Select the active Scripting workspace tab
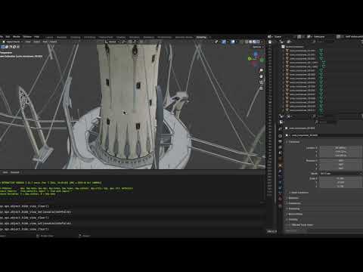 (201, 37)
